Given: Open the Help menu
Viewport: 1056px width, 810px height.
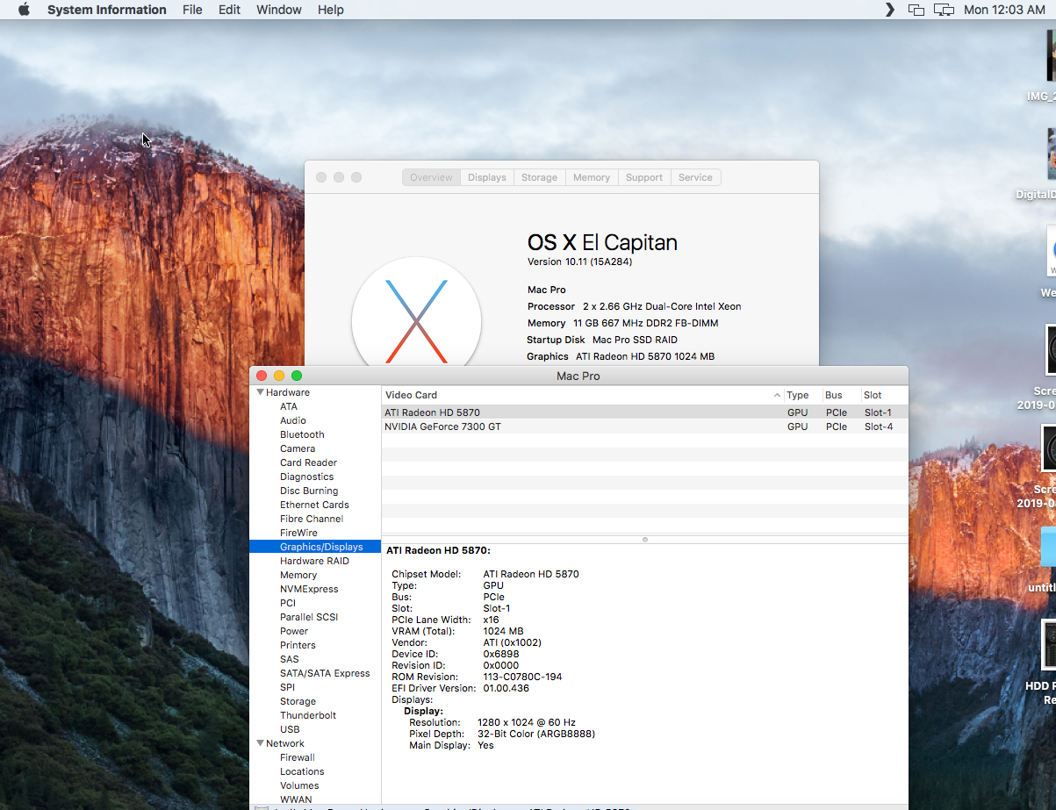Looking at the screenshot, I should tap(331, 10).
